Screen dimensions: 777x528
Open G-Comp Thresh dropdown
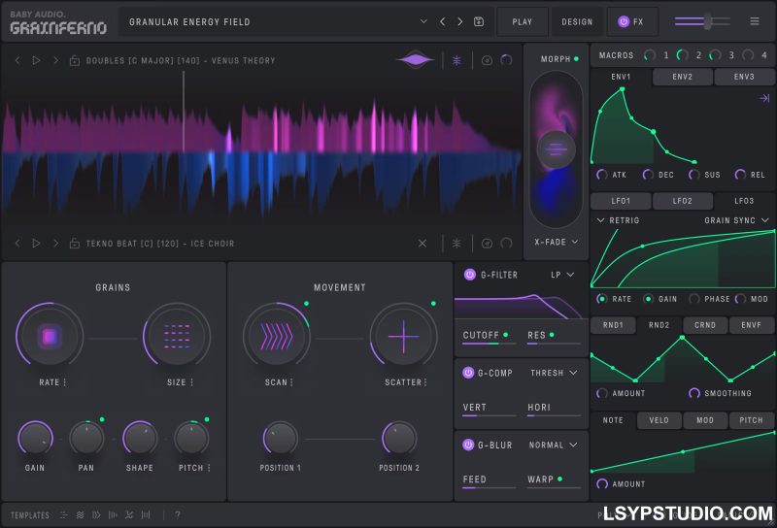[554, 373]
